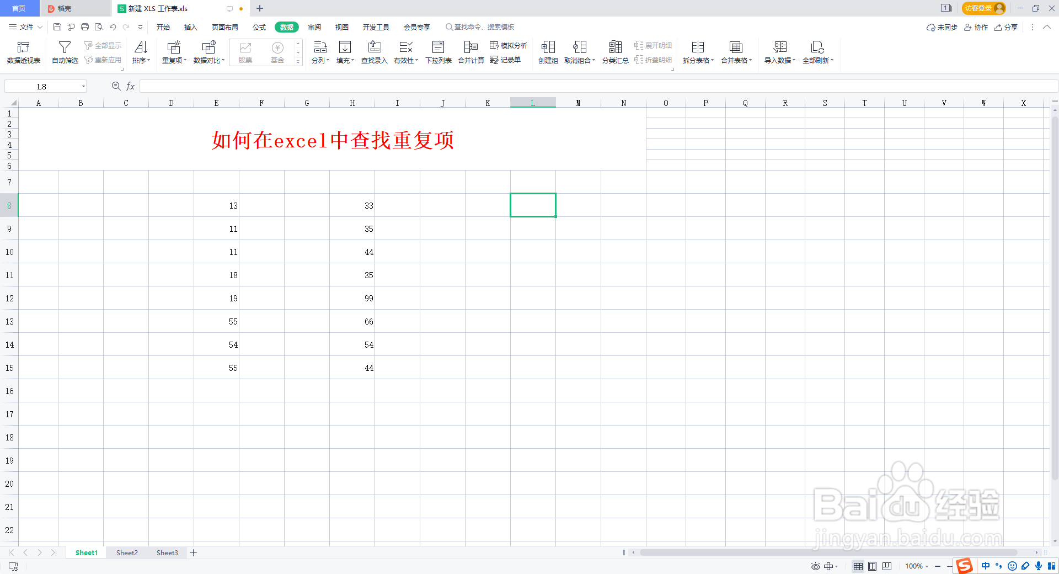Viewport: 1059px width, 574px height.
Task: Insert a 下拉列表 dropdown list
Action: pos(438,52)
